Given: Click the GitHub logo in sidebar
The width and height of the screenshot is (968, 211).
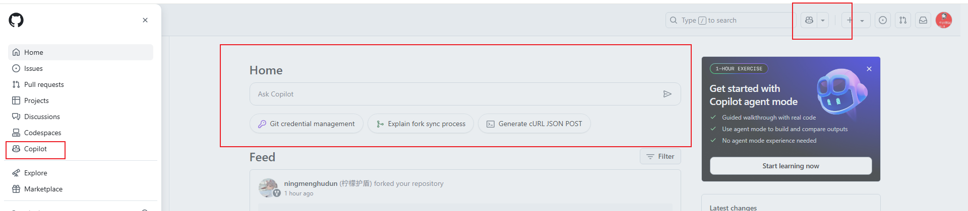Looking at the screenshot, I should click(16, 20).
